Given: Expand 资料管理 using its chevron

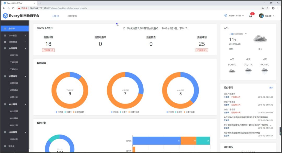Looking at the screenshot, I should pyautogui.click(x=25, y=42).
